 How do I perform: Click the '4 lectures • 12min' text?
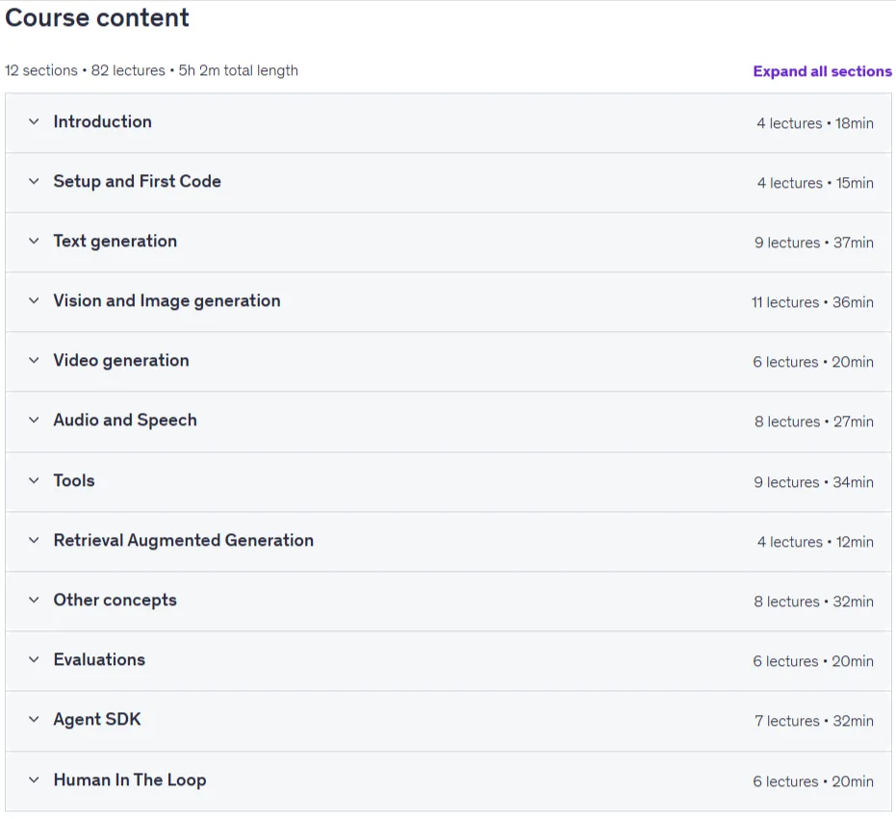815,542
